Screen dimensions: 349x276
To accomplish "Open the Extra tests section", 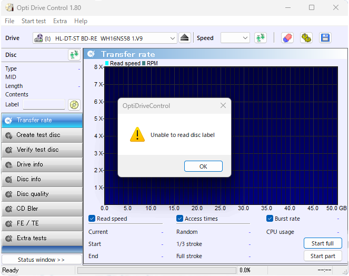I will click(x=42, y=238).
